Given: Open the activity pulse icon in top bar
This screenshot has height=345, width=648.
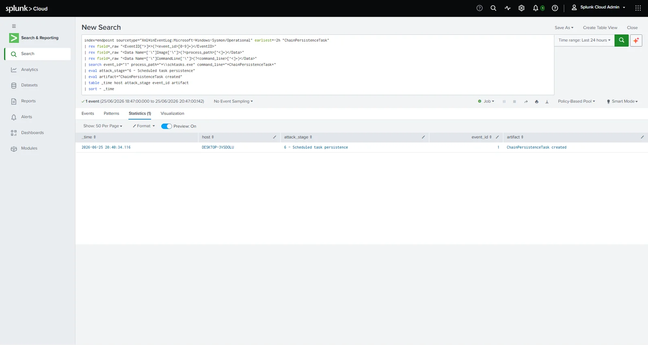Looking at the screenshot, I should [x=507, y=8].
